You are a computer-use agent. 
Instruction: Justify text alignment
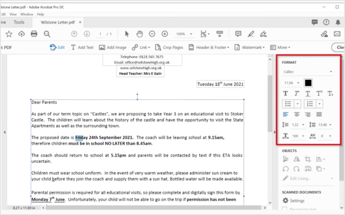coord(319,114)
